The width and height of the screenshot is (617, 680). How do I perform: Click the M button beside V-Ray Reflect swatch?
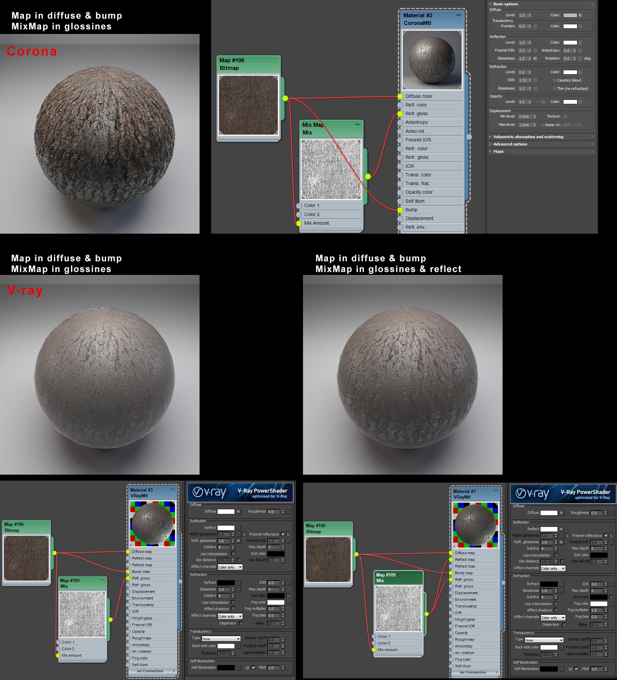tap(561, 529)
